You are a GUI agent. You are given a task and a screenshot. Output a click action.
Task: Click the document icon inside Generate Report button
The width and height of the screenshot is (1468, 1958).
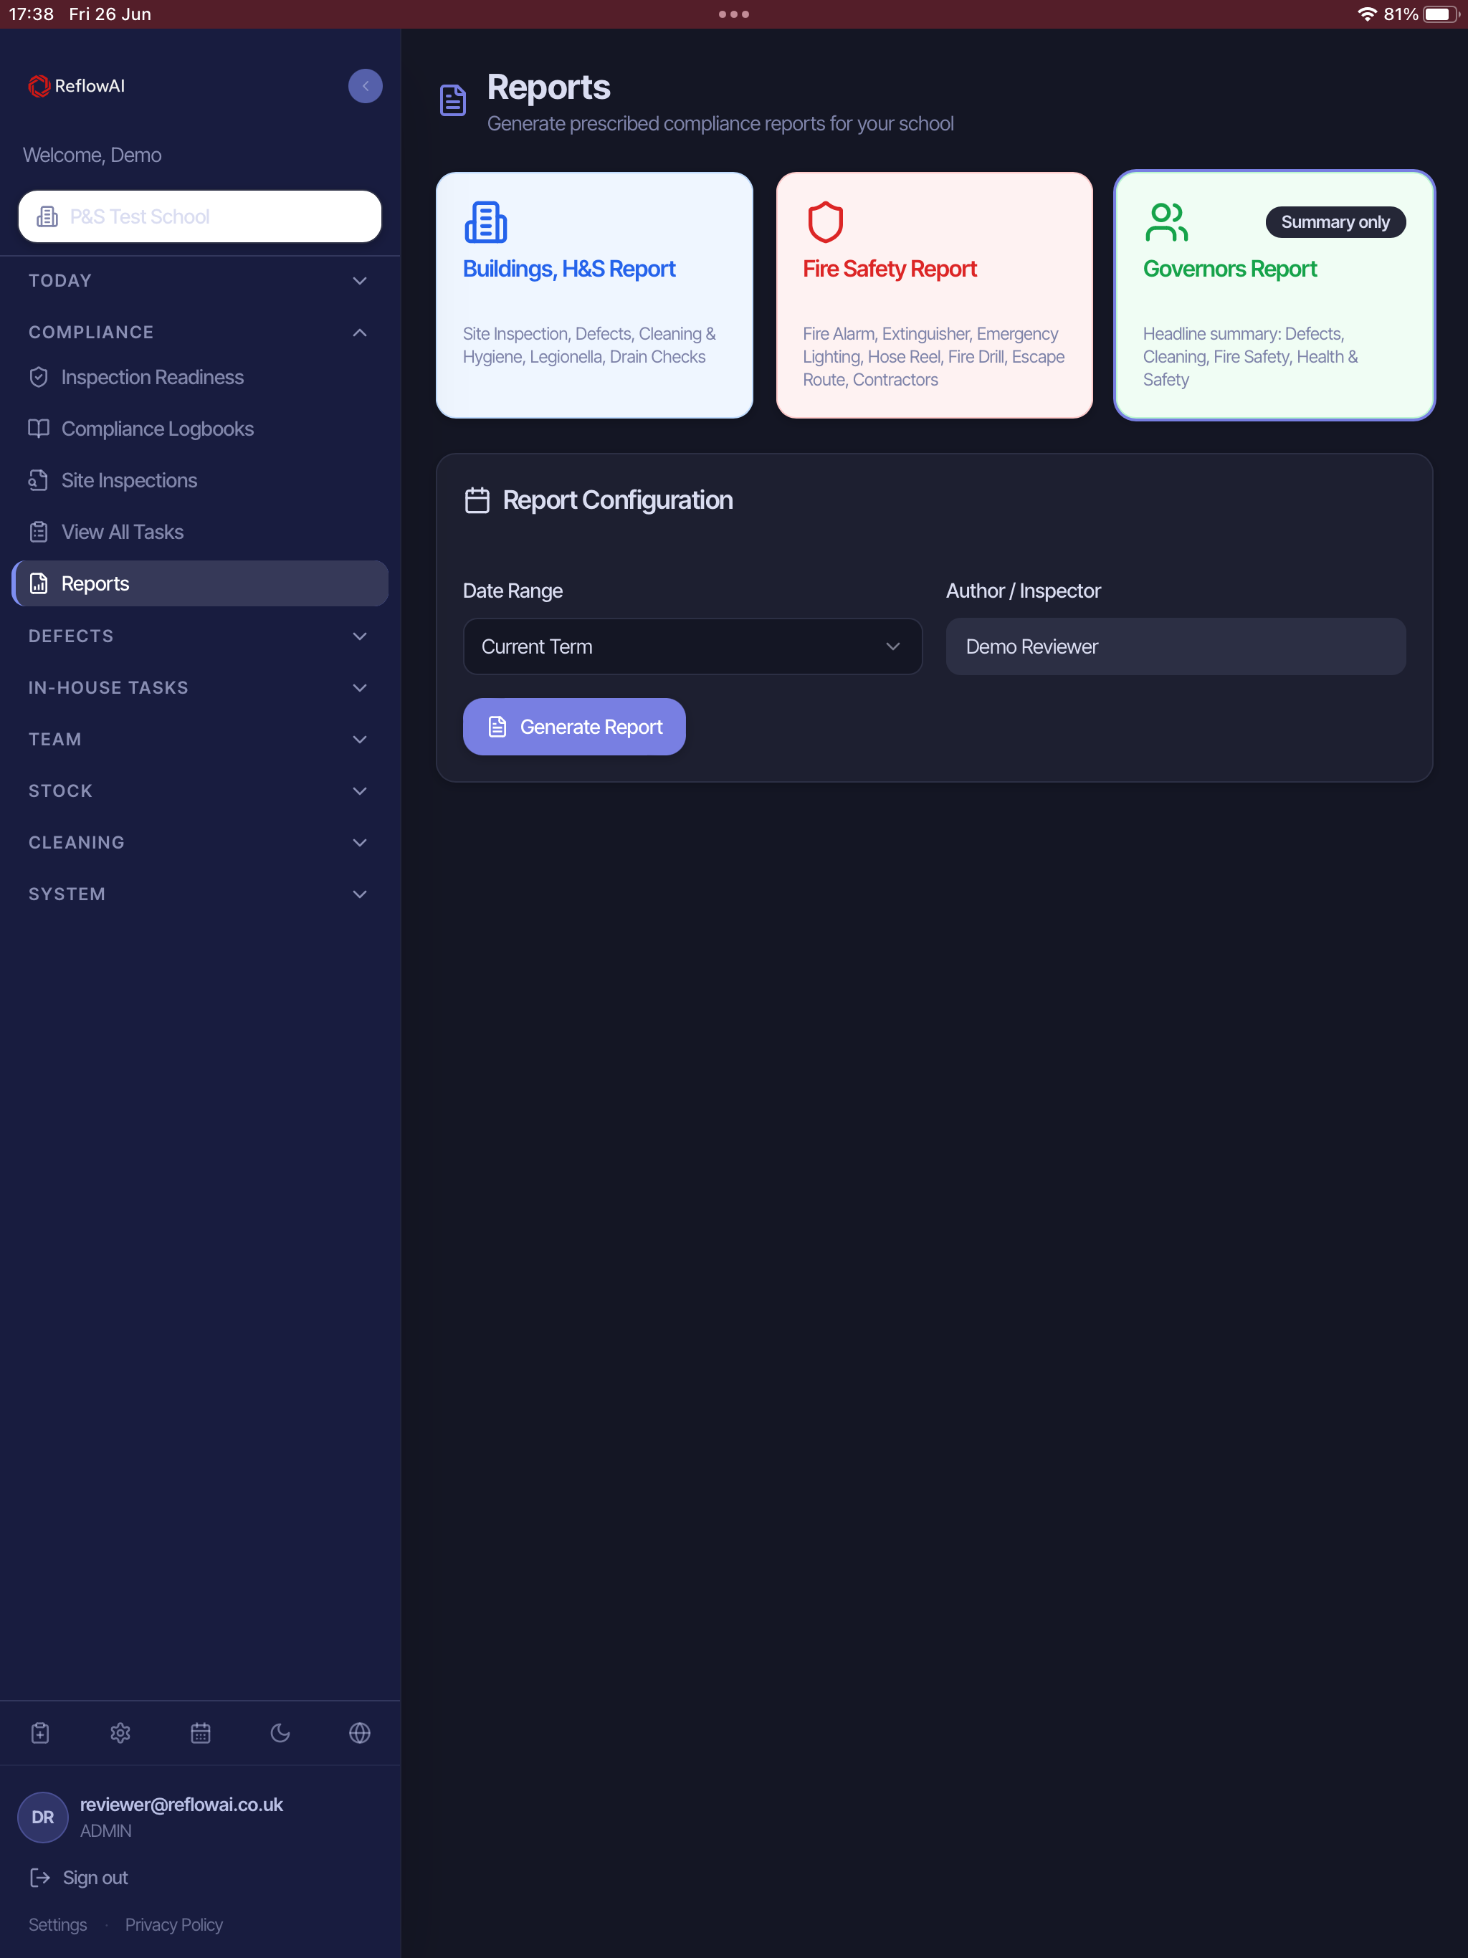pyautogui.click(x=497, y=727)
